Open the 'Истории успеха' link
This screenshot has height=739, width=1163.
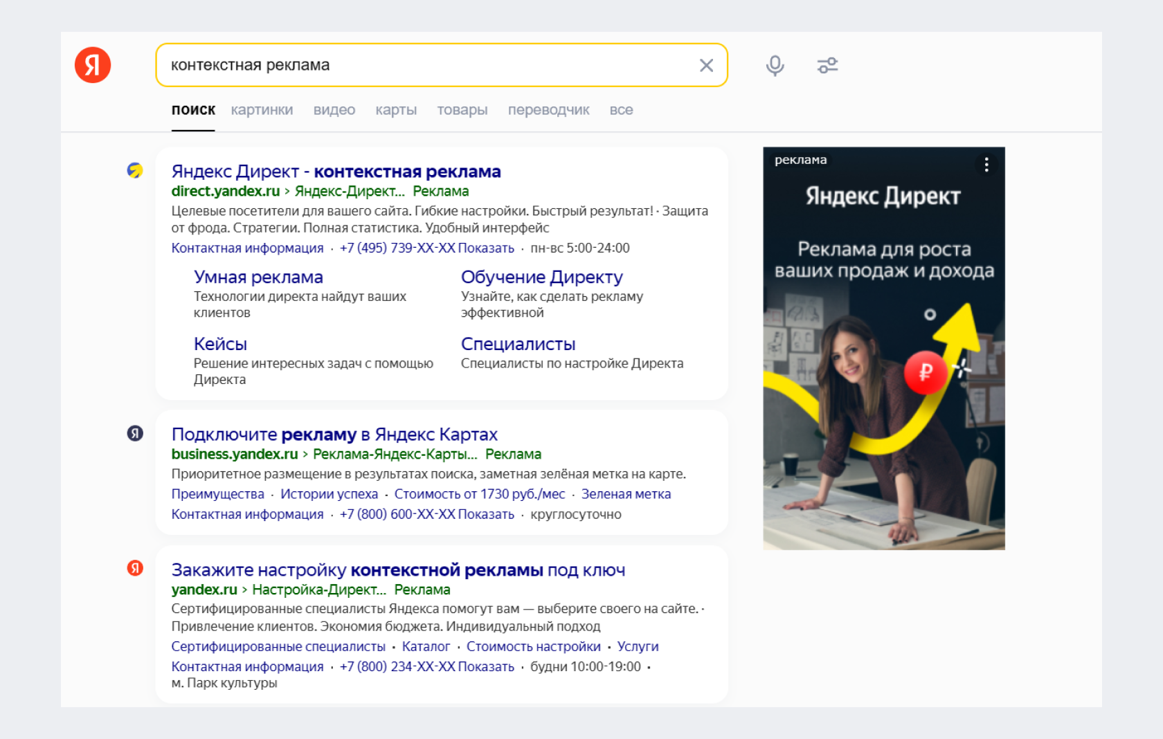pyautogui.click(x=329, y=494)
